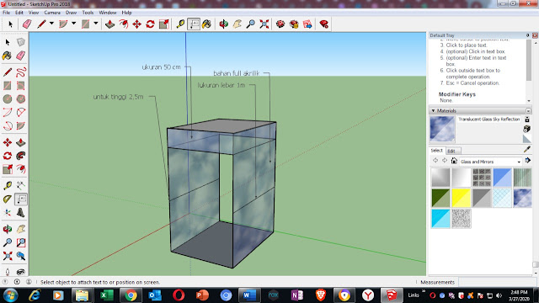This screenshot has width=539, height=303.
Task: Choose the Rotate tool in top toolbar
Action: pyautogui.click(x=150, y=24)
